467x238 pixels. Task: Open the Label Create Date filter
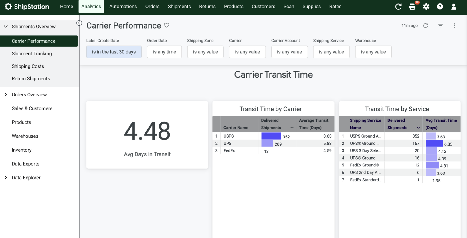pyautogui.click(x=114, y=52)
